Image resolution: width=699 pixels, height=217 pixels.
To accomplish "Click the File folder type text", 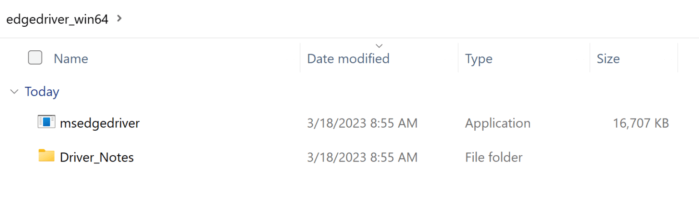I will [493, 158].
